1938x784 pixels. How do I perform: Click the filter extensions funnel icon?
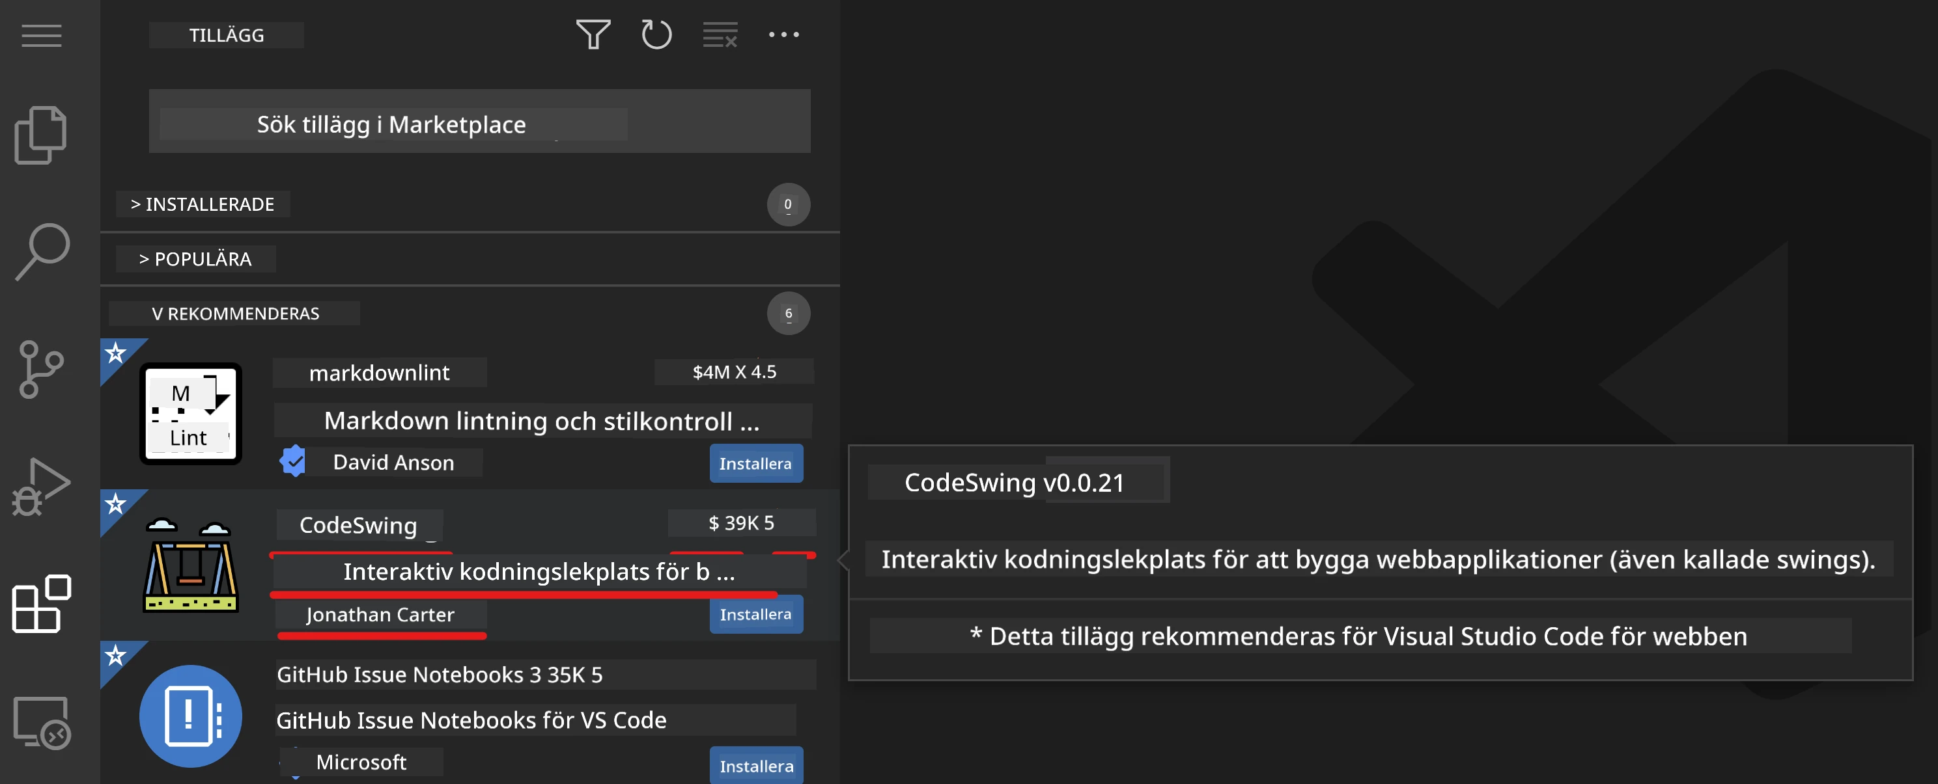[593, 34]
